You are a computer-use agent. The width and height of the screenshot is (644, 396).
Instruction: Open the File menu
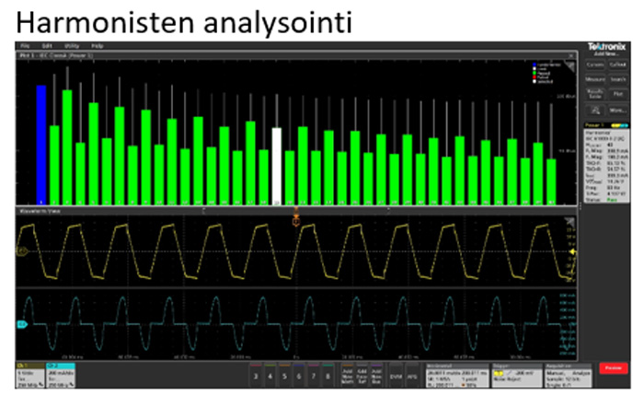pos(25,45)
